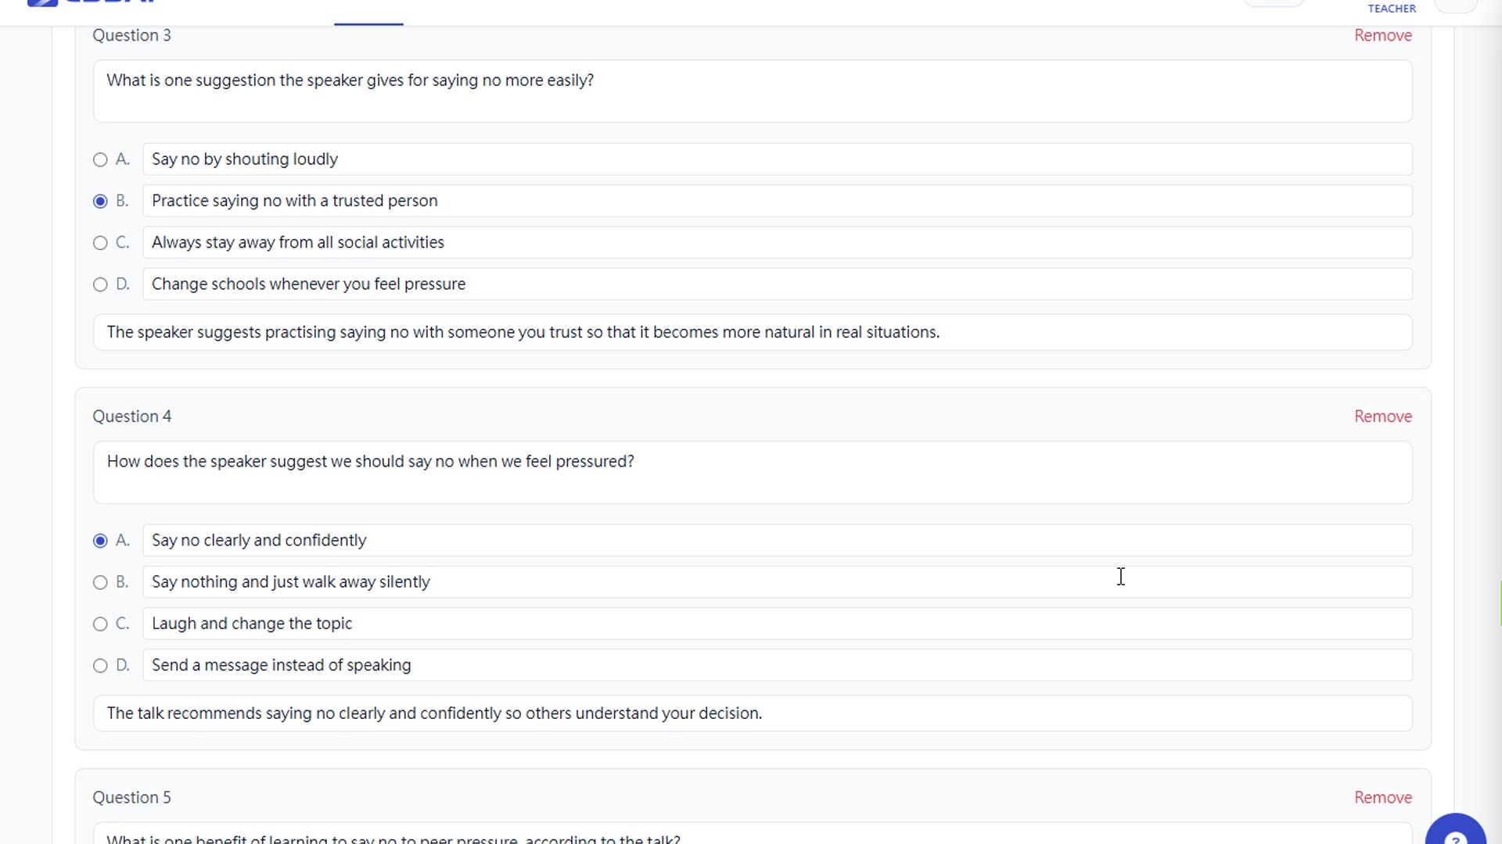Choose option B radio in Question 4
Screen dimensions: 1502x844
click(x=100, y=582)
